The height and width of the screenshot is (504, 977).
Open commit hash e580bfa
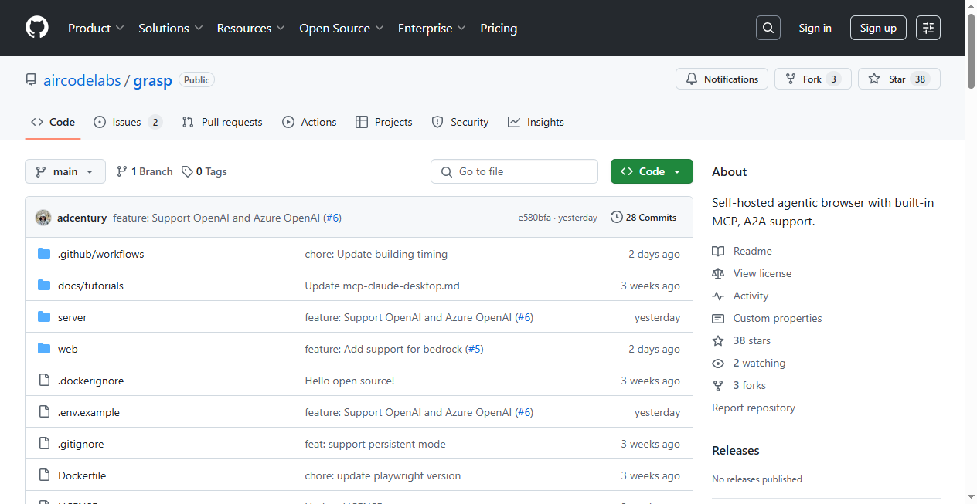point(534,218)
